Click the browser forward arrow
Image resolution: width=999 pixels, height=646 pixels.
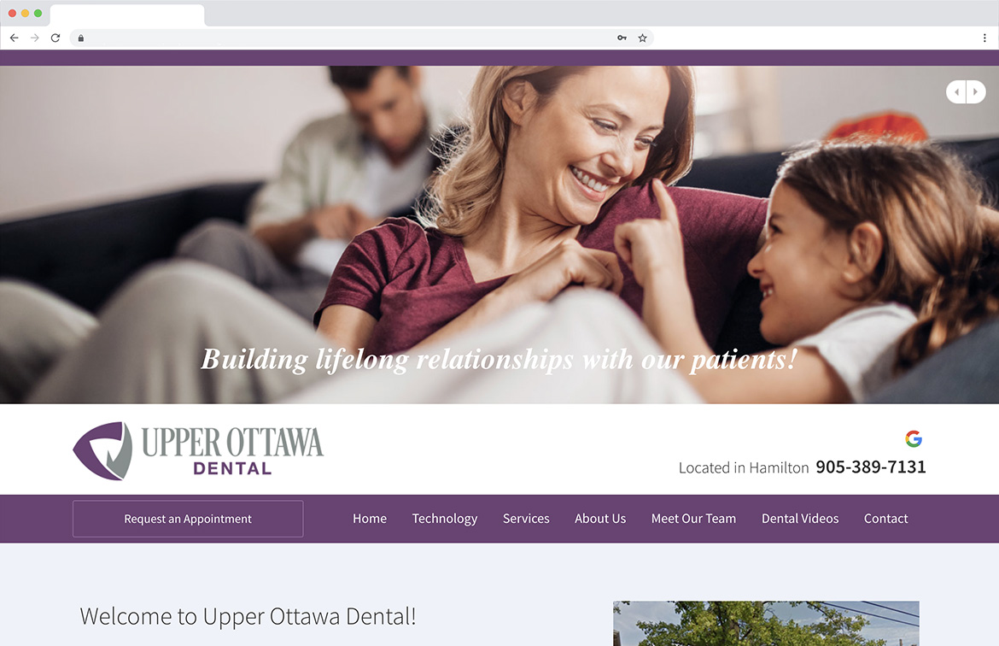(x=35, y=38)
